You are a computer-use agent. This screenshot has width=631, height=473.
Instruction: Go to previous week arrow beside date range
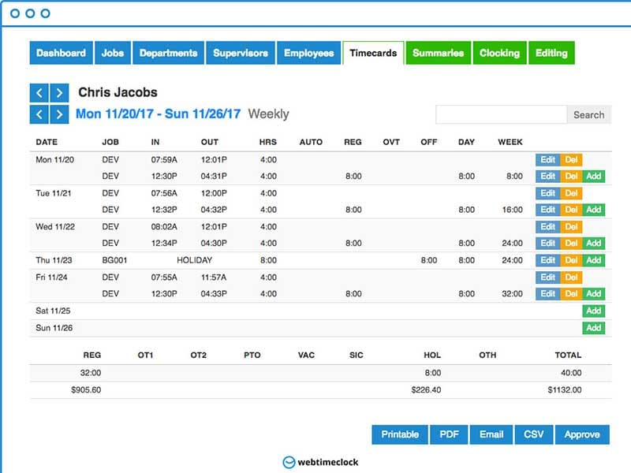tap(39, 114)
